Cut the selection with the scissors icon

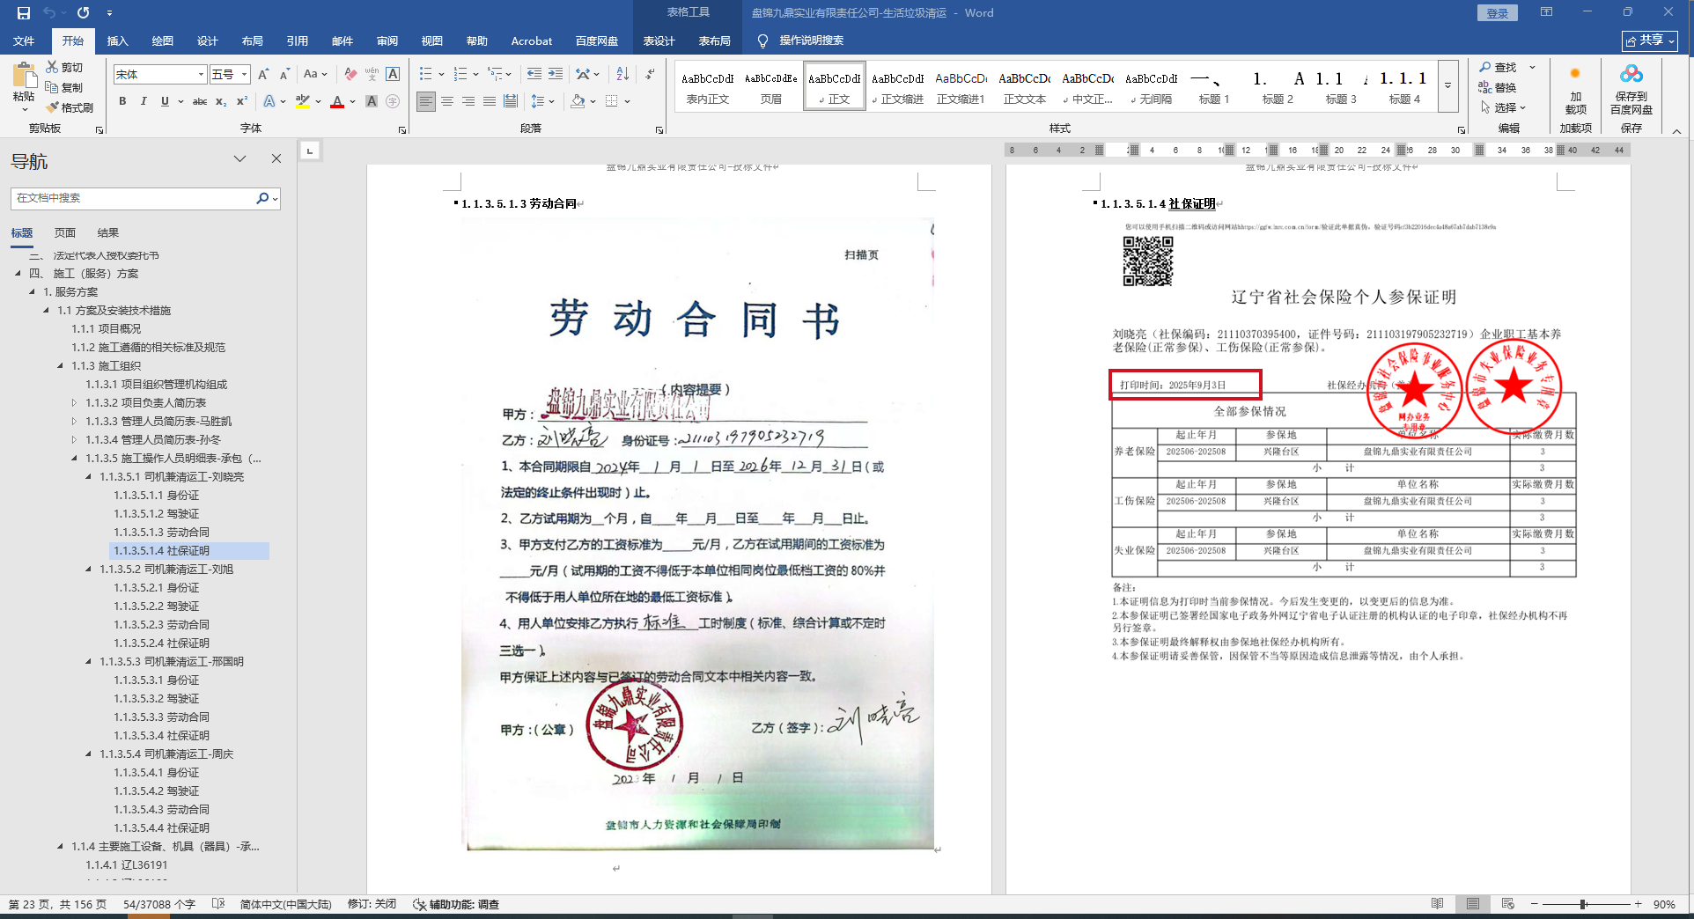pos(53,67)
